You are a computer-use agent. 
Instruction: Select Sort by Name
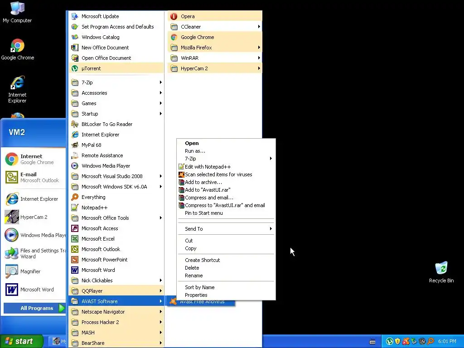tap(226, 287)
